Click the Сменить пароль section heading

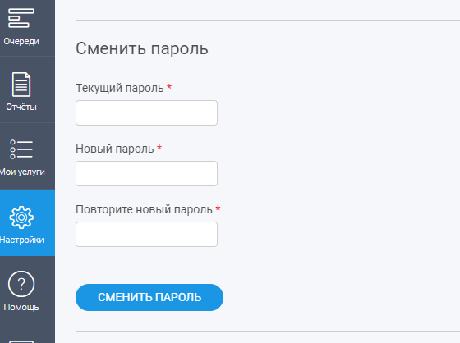(142, 48)
